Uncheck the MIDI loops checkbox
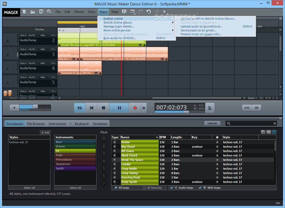This screenshot has width=285, height=208. click(x=200, y=188)
